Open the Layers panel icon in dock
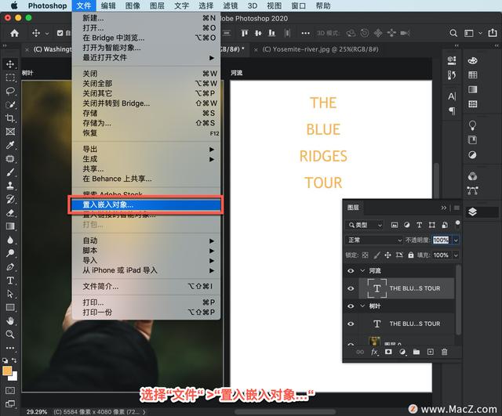 tap(472, 212)
